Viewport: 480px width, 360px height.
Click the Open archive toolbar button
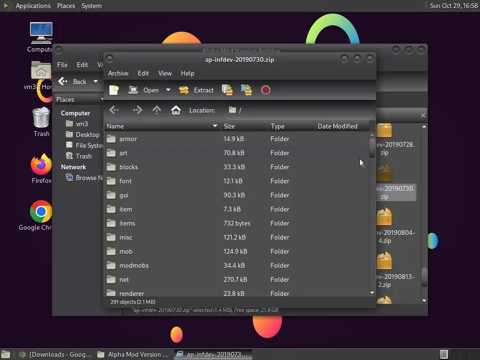tap(143, 90)
